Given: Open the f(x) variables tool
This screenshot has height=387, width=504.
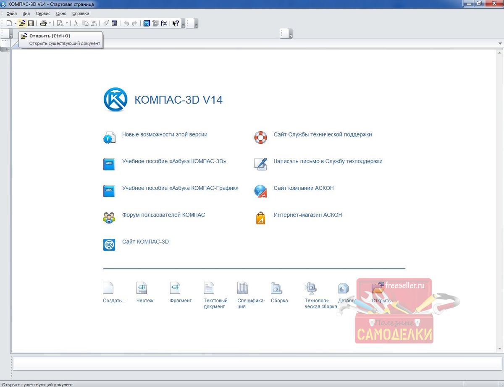Looking at the screenshot, I should (164, 24).
